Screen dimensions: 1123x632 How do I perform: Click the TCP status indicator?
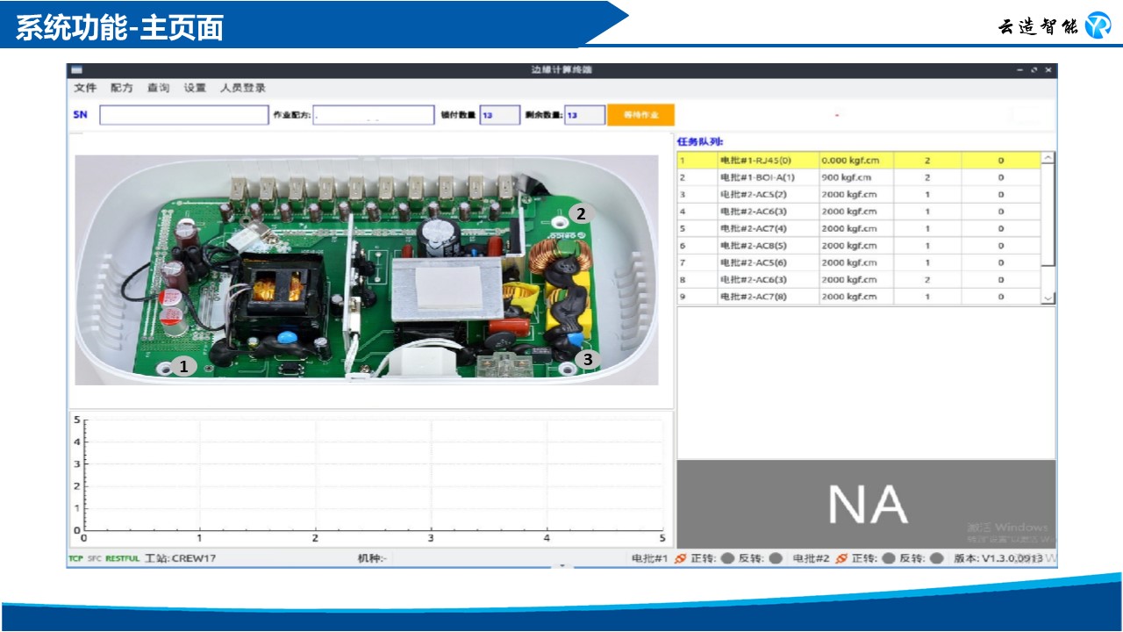(x=75, y=558)
